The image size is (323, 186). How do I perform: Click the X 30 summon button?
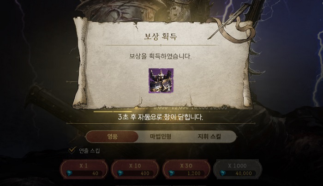[x=186, y=169]
